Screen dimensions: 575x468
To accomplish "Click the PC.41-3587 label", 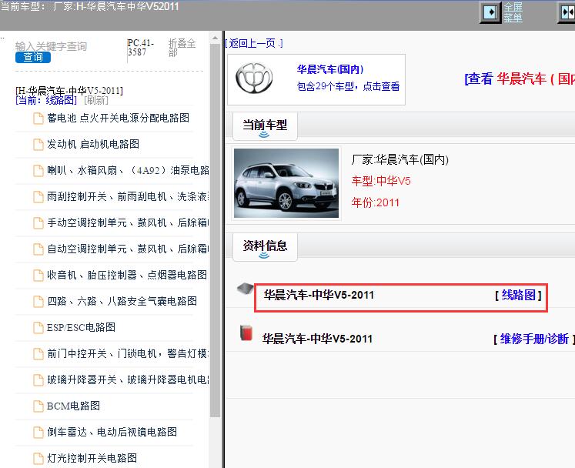I will pos(141,48).
